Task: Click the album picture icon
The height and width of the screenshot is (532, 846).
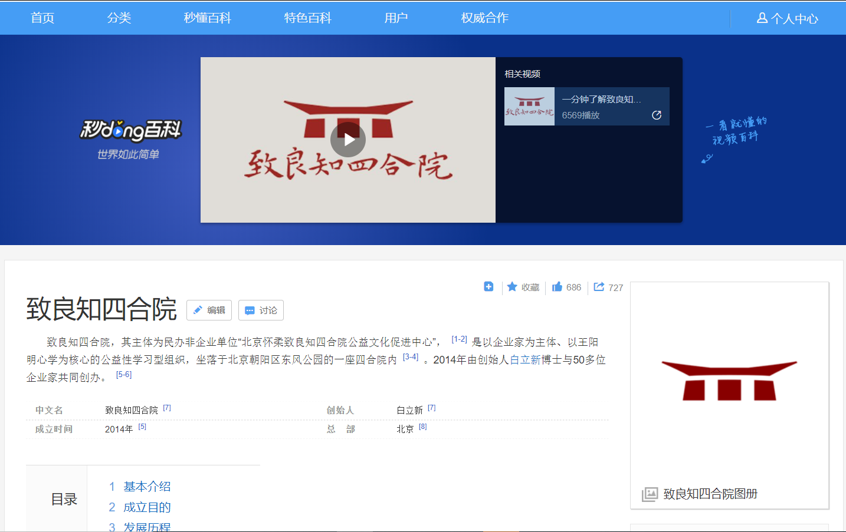Action: pyautogui.click(x=650, y=494)
